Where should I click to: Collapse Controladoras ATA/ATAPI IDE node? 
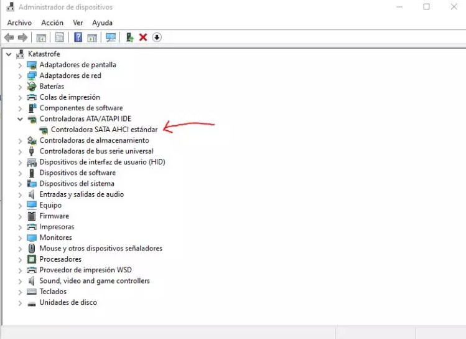coord(20,119)
